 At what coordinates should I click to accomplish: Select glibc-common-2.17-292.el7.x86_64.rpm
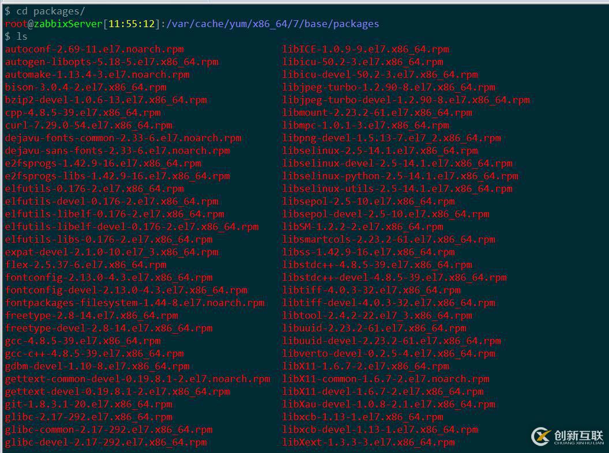coord(109,430)
